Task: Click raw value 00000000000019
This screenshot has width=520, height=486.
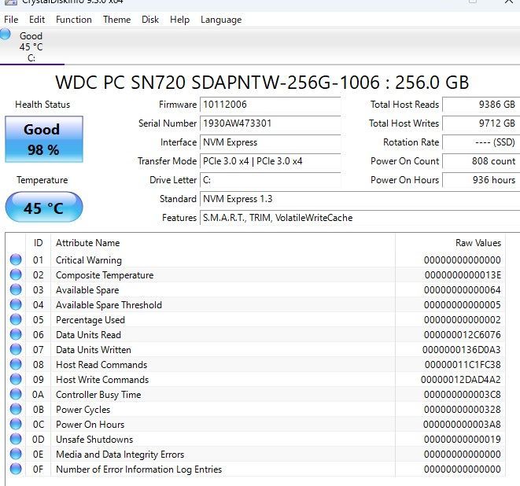Action: click(x=463, y=440)
